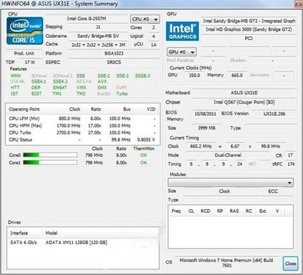Screen dimensions: 303x275
Task: Close the window with title bar X
Action: [x=299, y=4]
